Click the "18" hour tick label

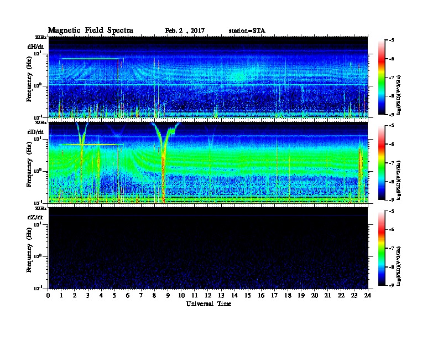click(288, 296)
